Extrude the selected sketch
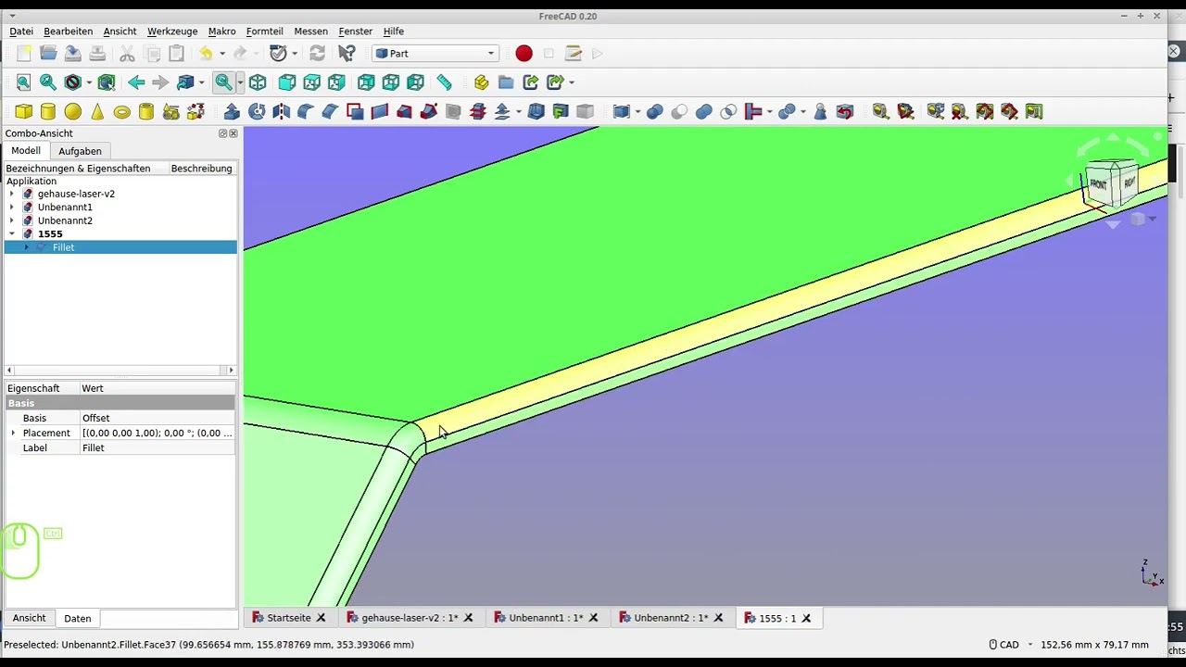This screenshot has width=1186, height=667. (232, 112)
